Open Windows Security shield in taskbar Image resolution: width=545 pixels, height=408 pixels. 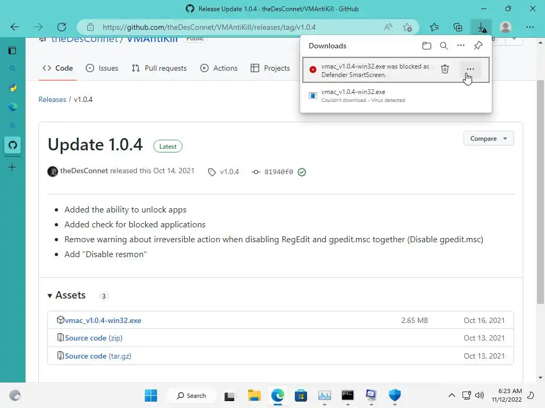pos(394,395)
